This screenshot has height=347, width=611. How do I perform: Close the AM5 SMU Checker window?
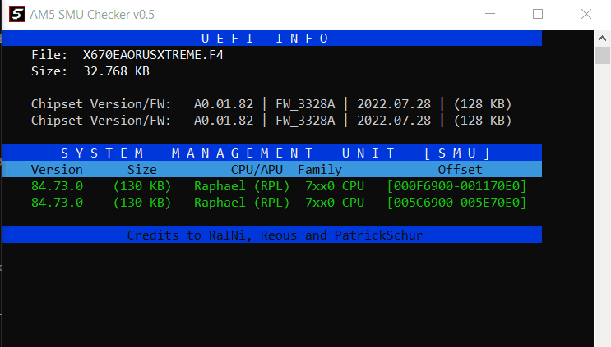586,14
